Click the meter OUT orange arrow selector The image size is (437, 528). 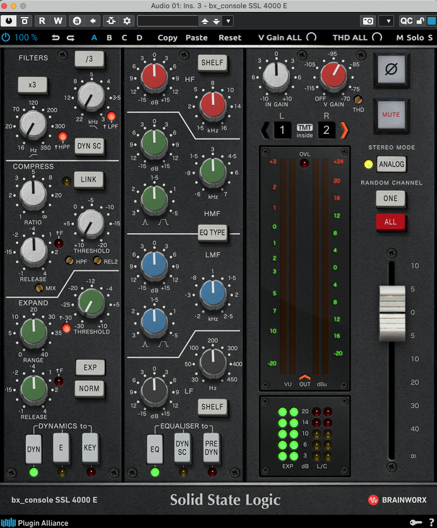[x=304, y=377]
